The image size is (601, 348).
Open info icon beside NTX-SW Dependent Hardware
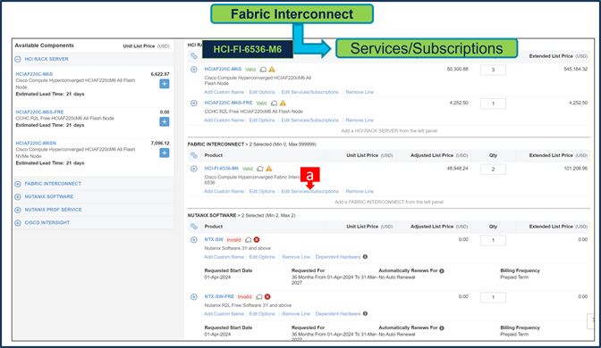click(365, 257)
